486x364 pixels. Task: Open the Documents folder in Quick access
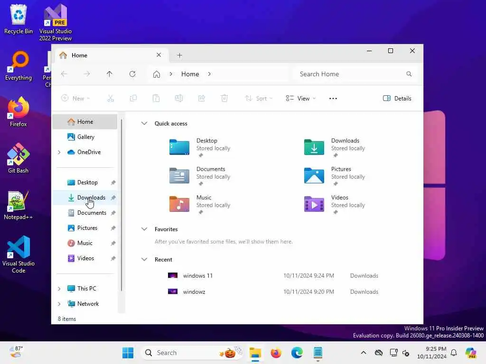tap(200, 175)
